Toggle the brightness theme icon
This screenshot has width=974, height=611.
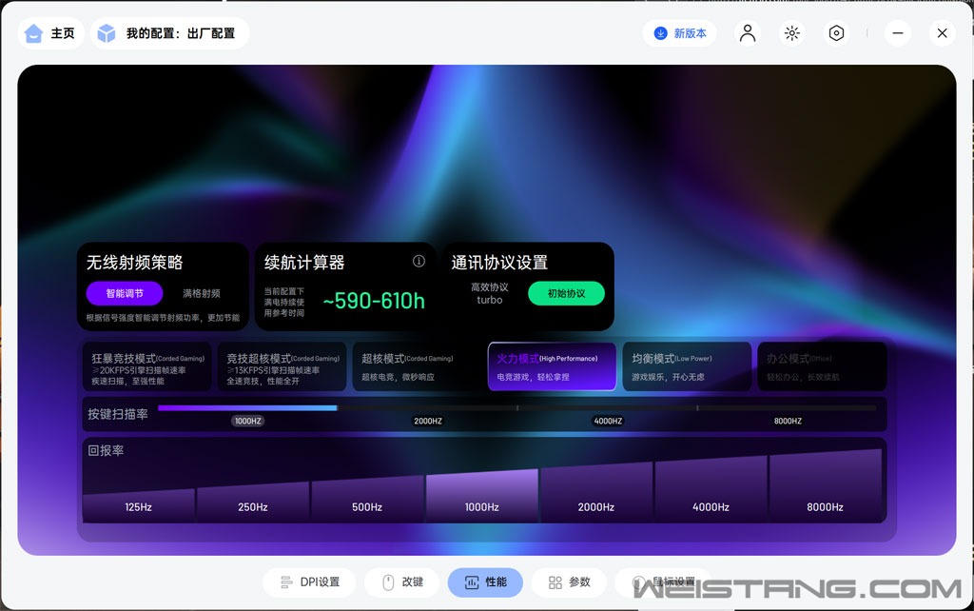click(792, 33)
